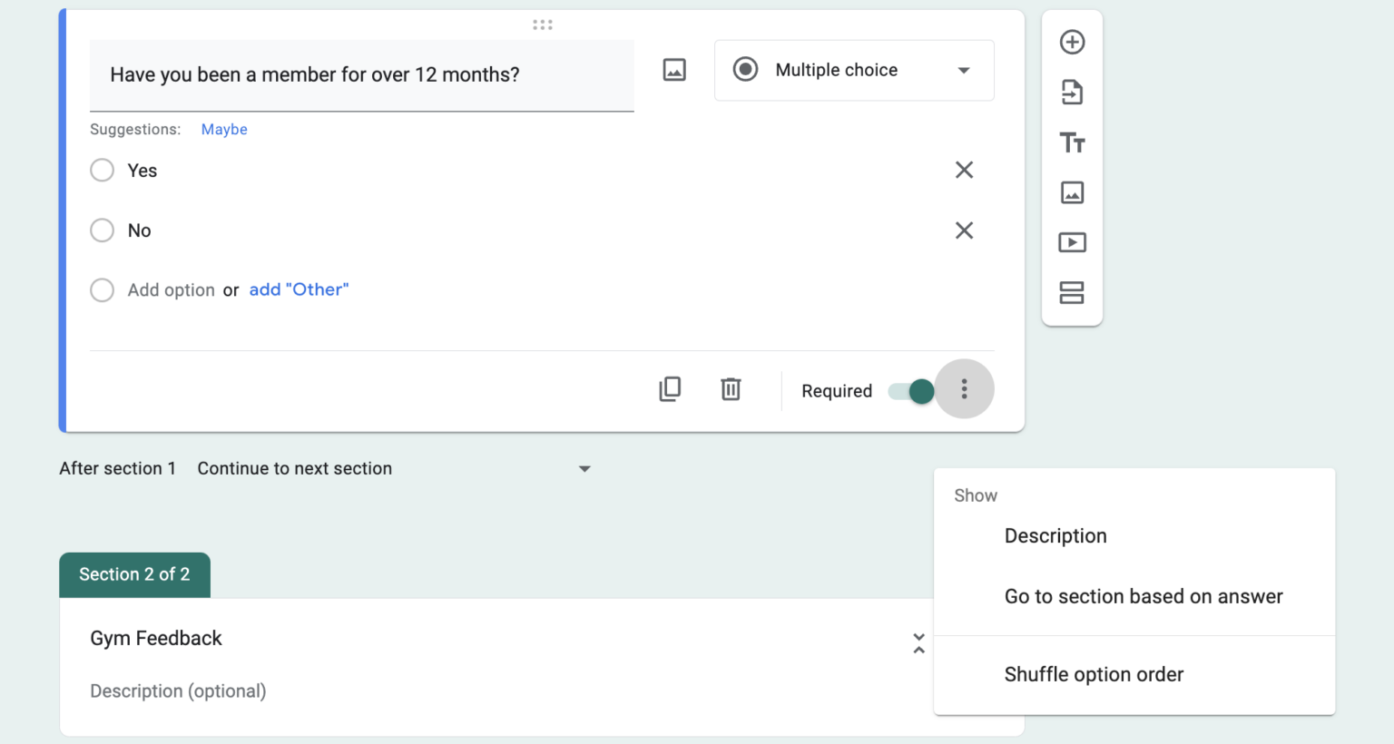Click add "Other" link
Viewport: 1394px width, 744px height.
coord(299,289)
